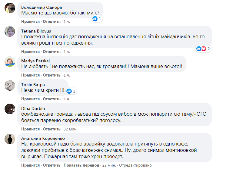The image size is (226, 169).
Task: Click Dina Durbin's profile avatar
Action: tap(10, 109)
